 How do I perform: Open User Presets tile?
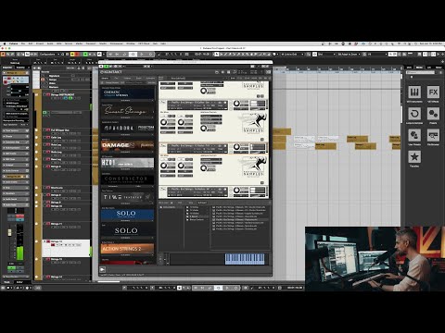(x=414, y=135)
